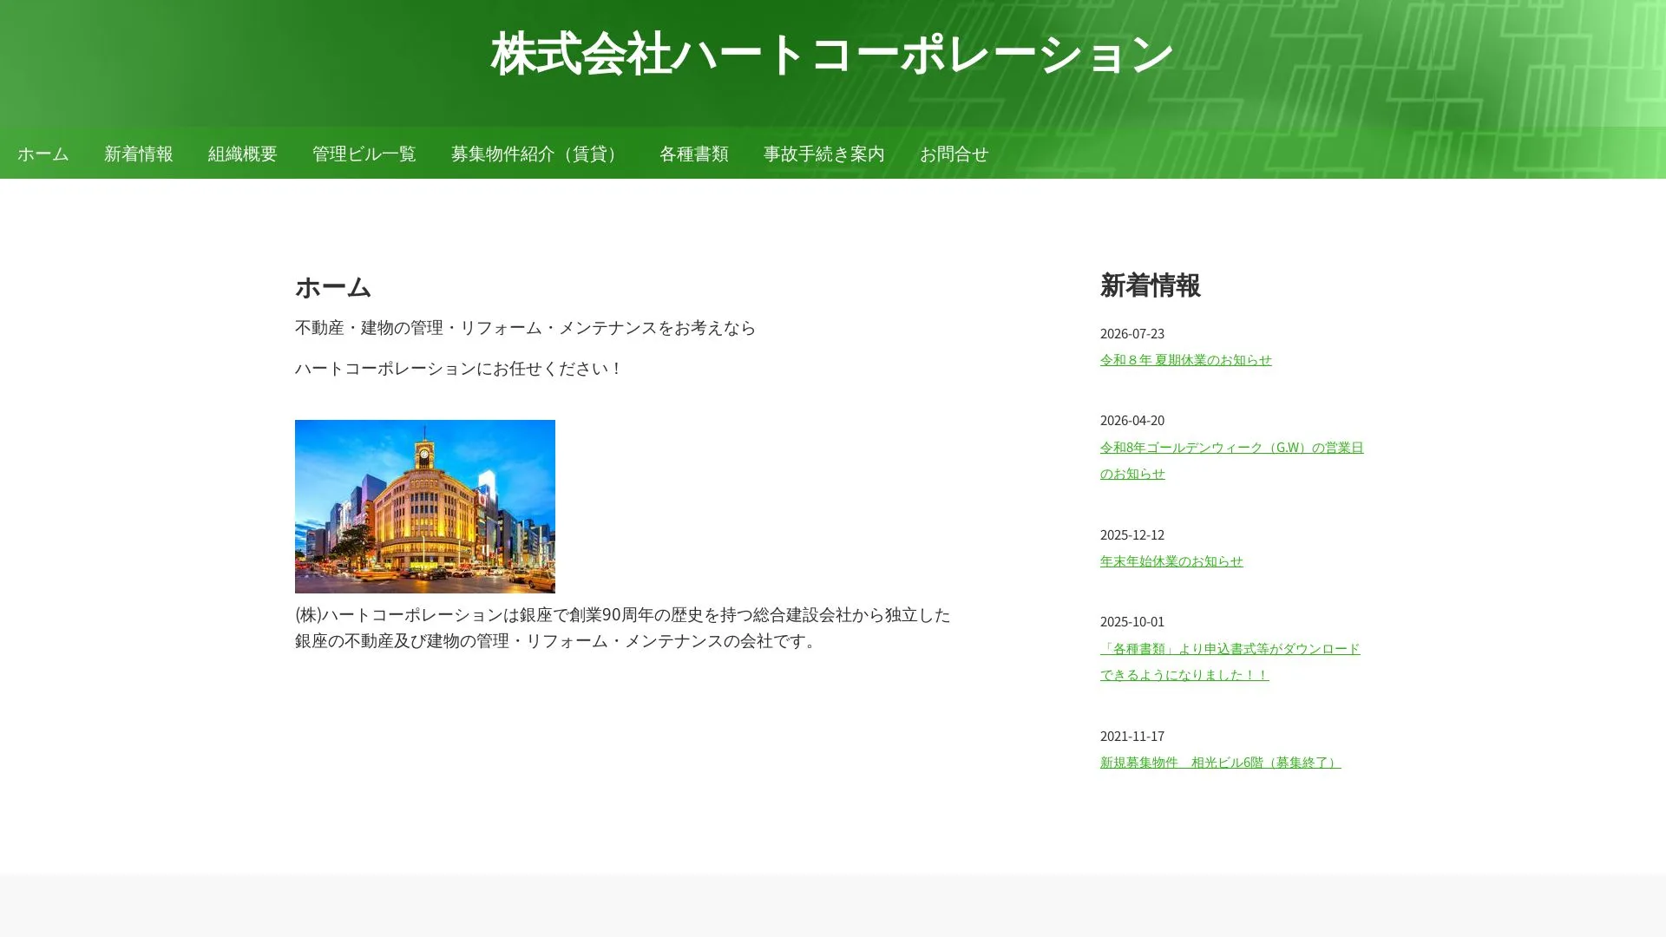Select 募集物件紹介（賃貸） menu item
Viewport: 1666px width, 937px height.
click(538, 154)
